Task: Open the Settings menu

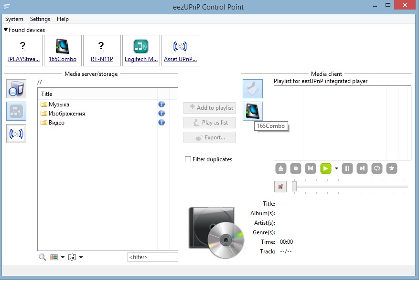Action: pos(40,19)
